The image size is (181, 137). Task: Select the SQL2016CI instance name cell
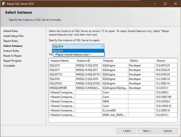pyautogui.click(x=62, y=84)
